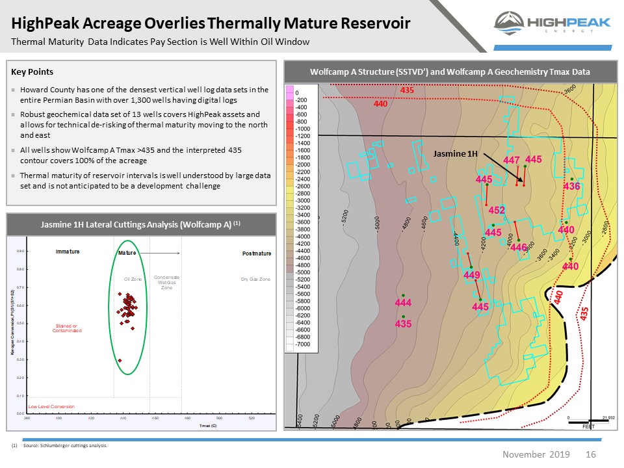Viewport: 624px width, 468px height.
Task: Click the lone outlier data point near 0.30
Action: [120, 361]
